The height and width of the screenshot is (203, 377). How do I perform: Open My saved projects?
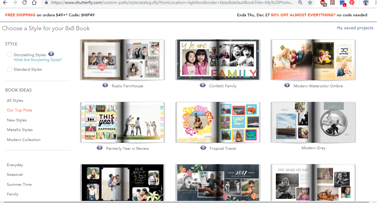[355, 28]
